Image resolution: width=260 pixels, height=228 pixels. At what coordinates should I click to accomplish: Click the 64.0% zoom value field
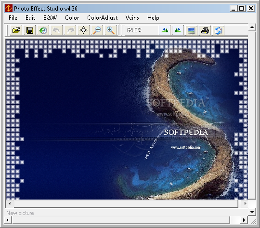click(x=141, y=30)
